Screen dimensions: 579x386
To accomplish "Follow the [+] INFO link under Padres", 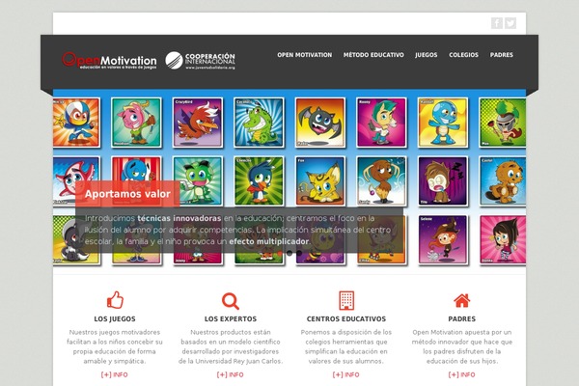I will [x=461, y=374].
